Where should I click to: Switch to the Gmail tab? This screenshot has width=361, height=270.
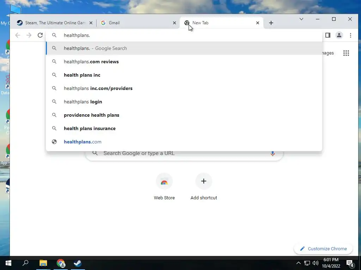(x=138, y=23)
